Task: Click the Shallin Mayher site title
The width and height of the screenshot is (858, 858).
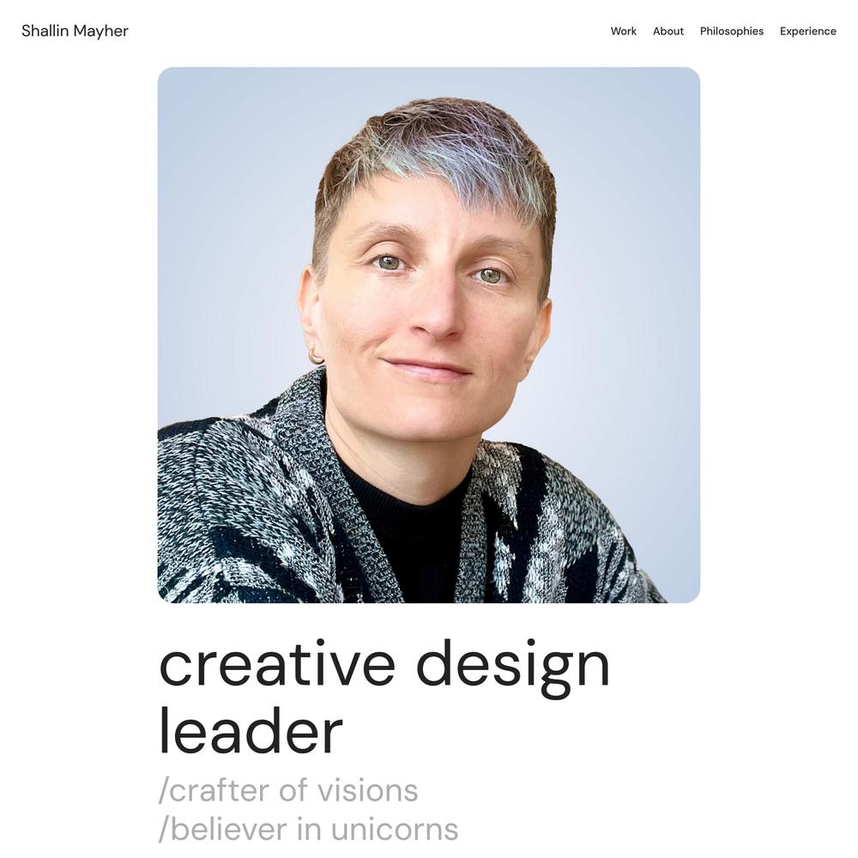Action: click(x=75, y=31)
